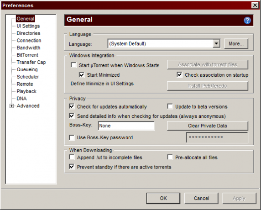Click the More... language button
The width and height of the screenshot is (261, 210).
click(236, 44)
